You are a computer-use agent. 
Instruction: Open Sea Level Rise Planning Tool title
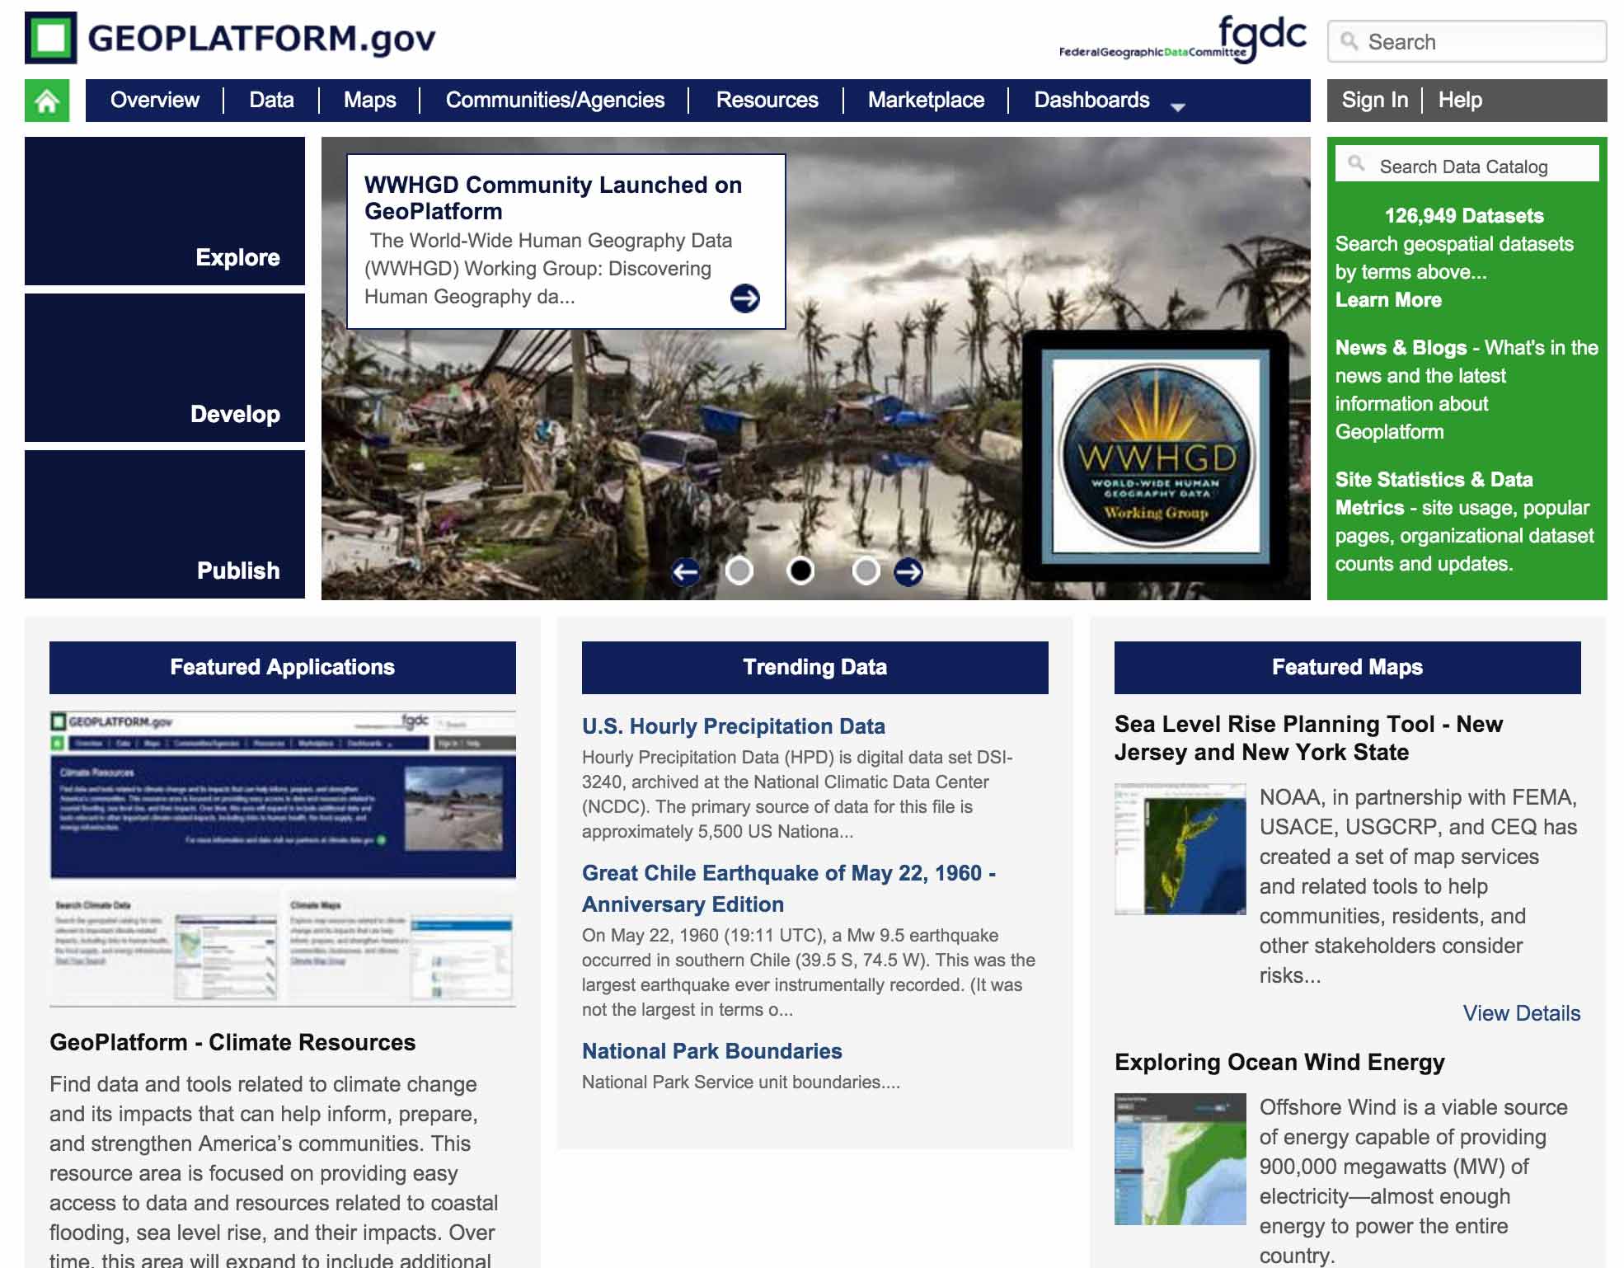click(x=1308, y=738)
